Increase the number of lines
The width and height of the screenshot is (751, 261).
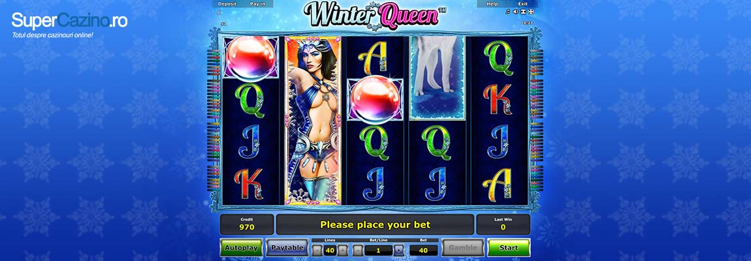pyautogui.click(x=342, y=249)
